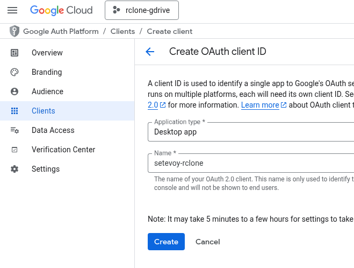Click the Clients breadcrumb link
Viewport: 354px width, 268px height.
122,31
